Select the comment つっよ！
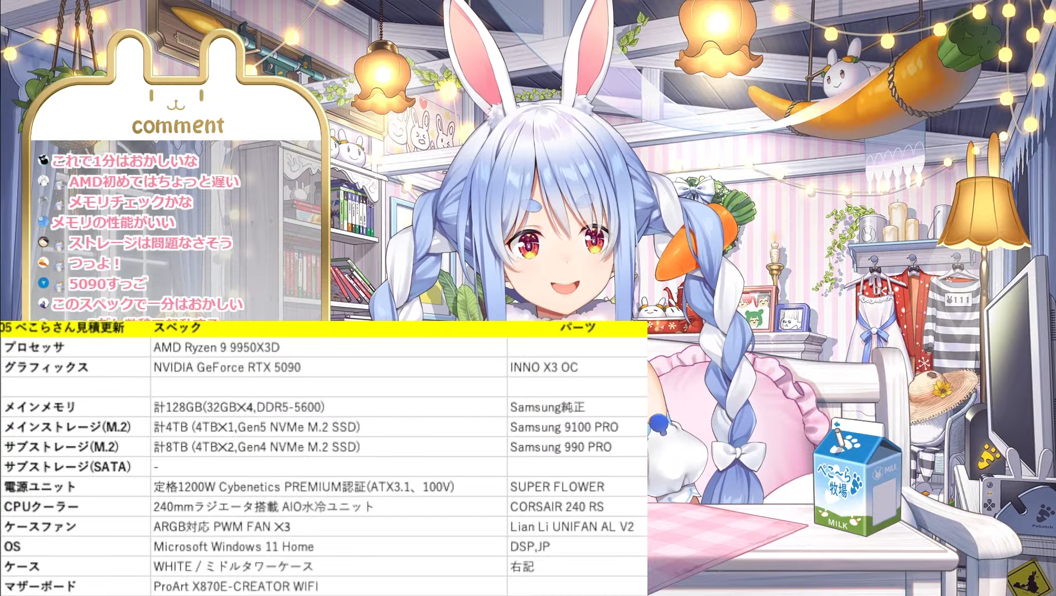1056x596 pixels. tap(95, 263)
